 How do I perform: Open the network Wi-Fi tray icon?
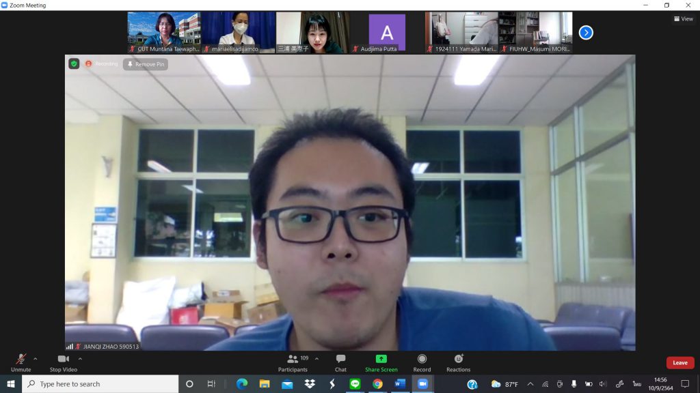point(545,383)
